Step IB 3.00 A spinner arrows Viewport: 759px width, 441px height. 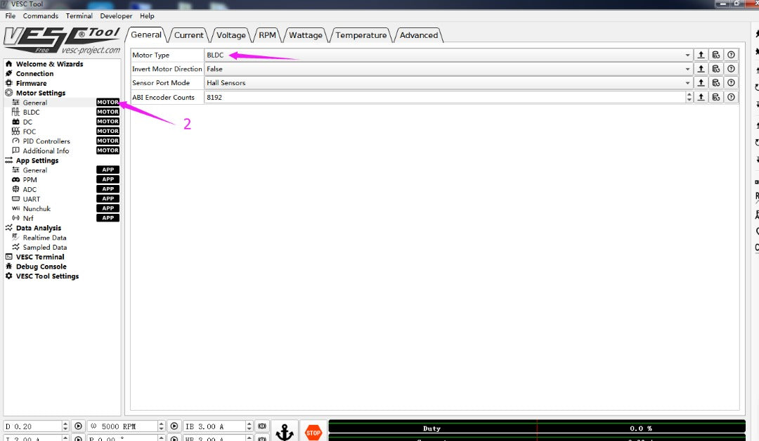(x=249, y=426)
